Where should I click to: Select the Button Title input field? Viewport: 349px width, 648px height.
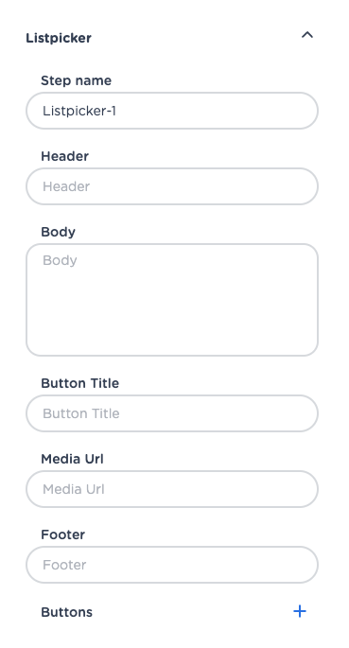pyautogui.click(x=172, y=413)
